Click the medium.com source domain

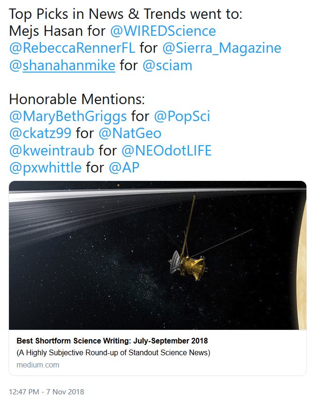(x=38, y=365)
